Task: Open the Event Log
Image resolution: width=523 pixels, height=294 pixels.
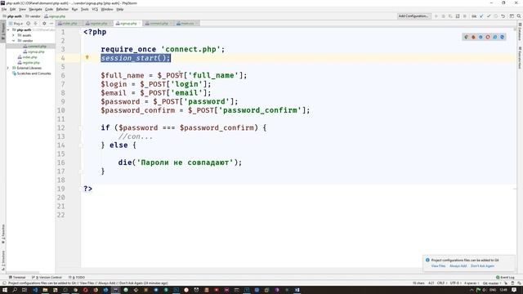Action: pos(505,278)
